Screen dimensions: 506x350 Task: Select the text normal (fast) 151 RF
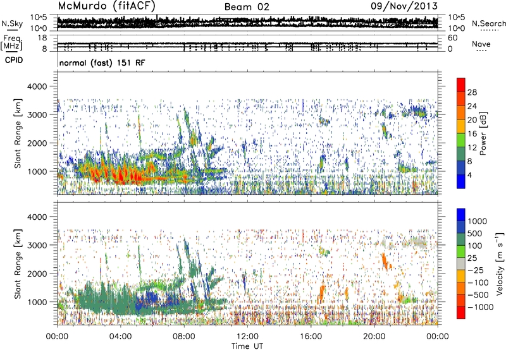click(102, 63)
